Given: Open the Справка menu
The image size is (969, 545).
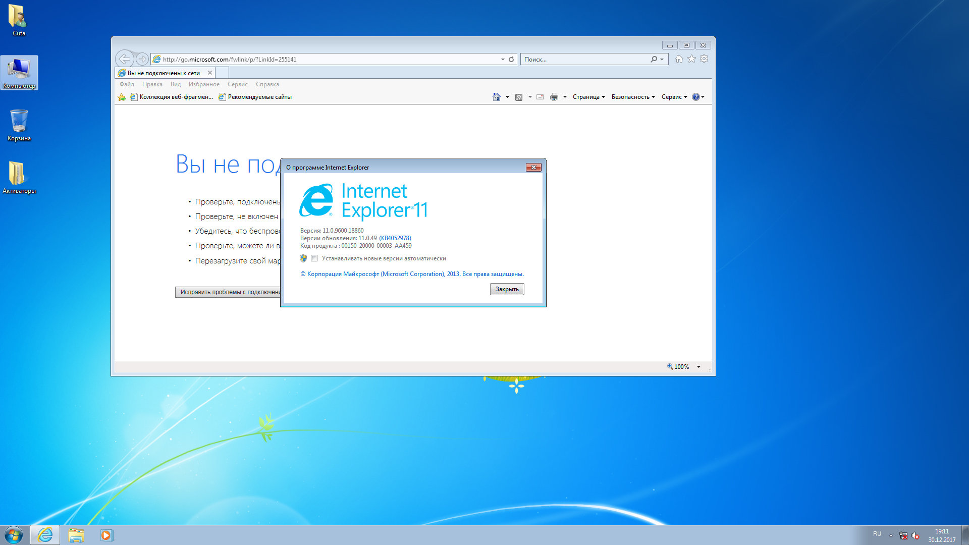Looking at the screenshot, I should 267,84.
